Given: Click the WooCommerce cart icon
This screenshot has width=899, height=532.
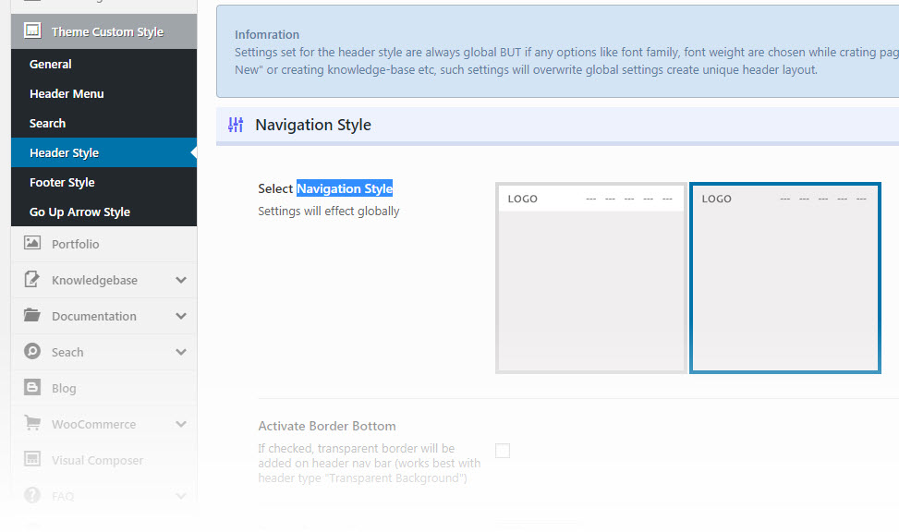Looking at the screenshot, I should (x=32, y=424).
